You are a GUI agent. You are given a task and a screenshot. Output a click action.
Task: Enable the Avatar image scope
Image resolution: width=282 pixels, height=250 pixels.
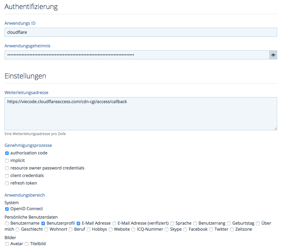tap(7, 244)
